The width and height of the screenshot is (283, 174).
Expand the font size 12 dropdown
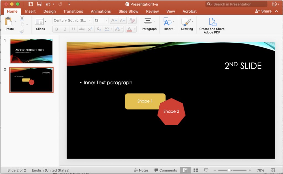pyautogui.click(x=106, y=21)
